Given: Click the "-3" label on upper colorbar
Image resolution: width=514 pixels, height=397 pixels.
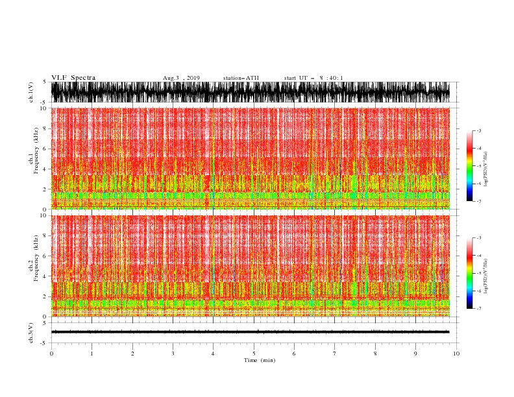Looking at the screenshot, I should click(x=479, y=130).
